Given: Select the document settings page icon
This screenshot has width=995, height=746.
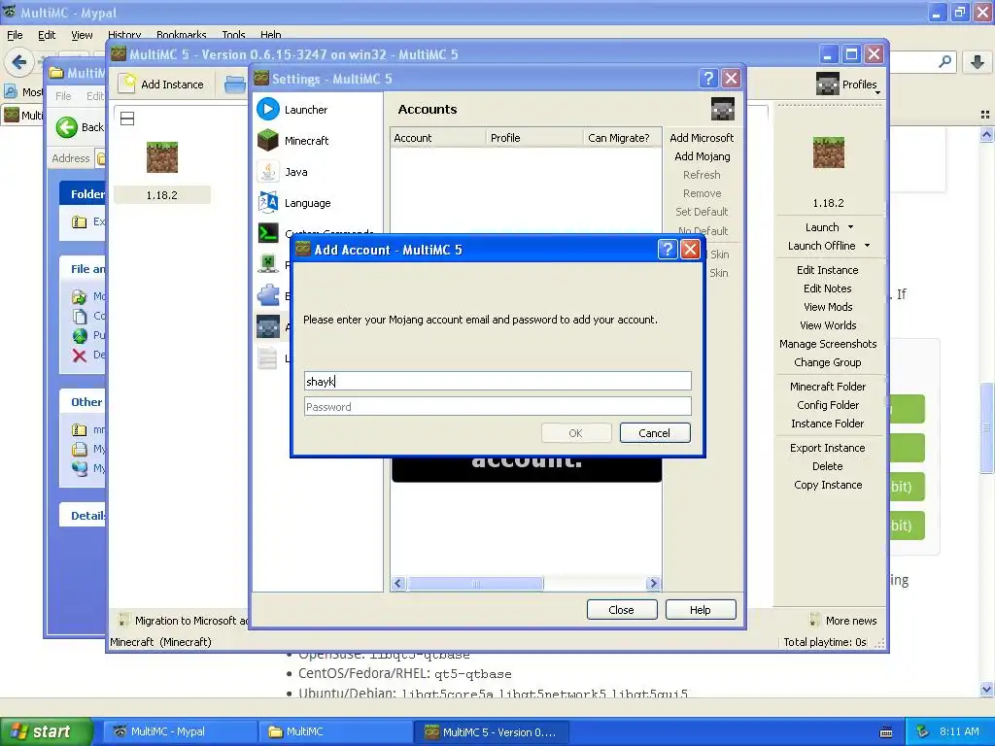Looking at the screenshot, I should pyautogui.click(x=268, y=357).
